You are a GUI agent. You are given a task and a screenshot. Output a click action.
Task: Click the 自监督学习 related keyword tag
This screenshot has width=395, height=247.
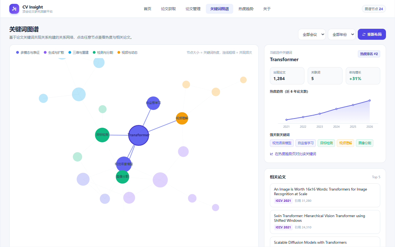point(305,143)
